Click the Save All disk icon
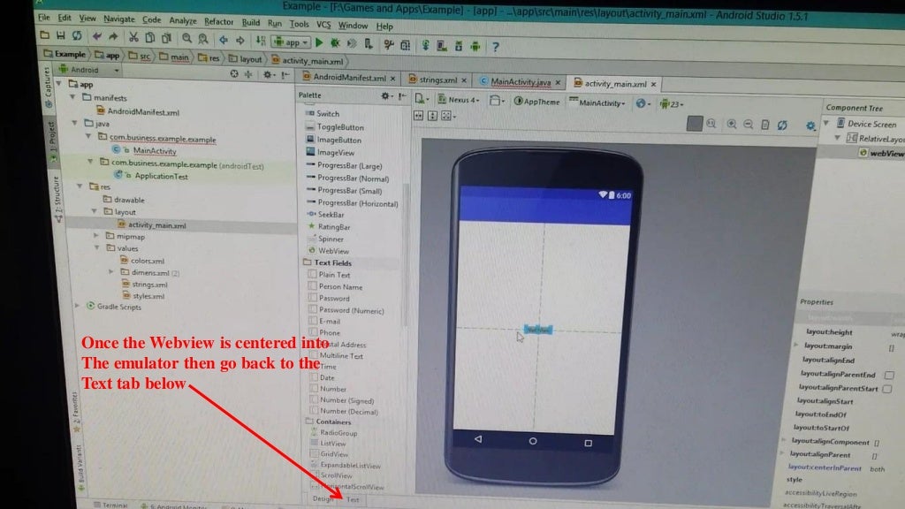 coord(61,35)
